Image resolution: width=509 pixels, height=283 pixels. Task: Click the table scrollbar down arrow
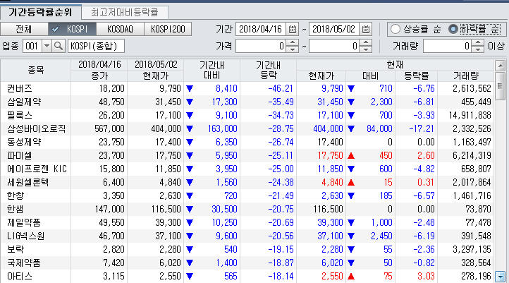point(500,277)
